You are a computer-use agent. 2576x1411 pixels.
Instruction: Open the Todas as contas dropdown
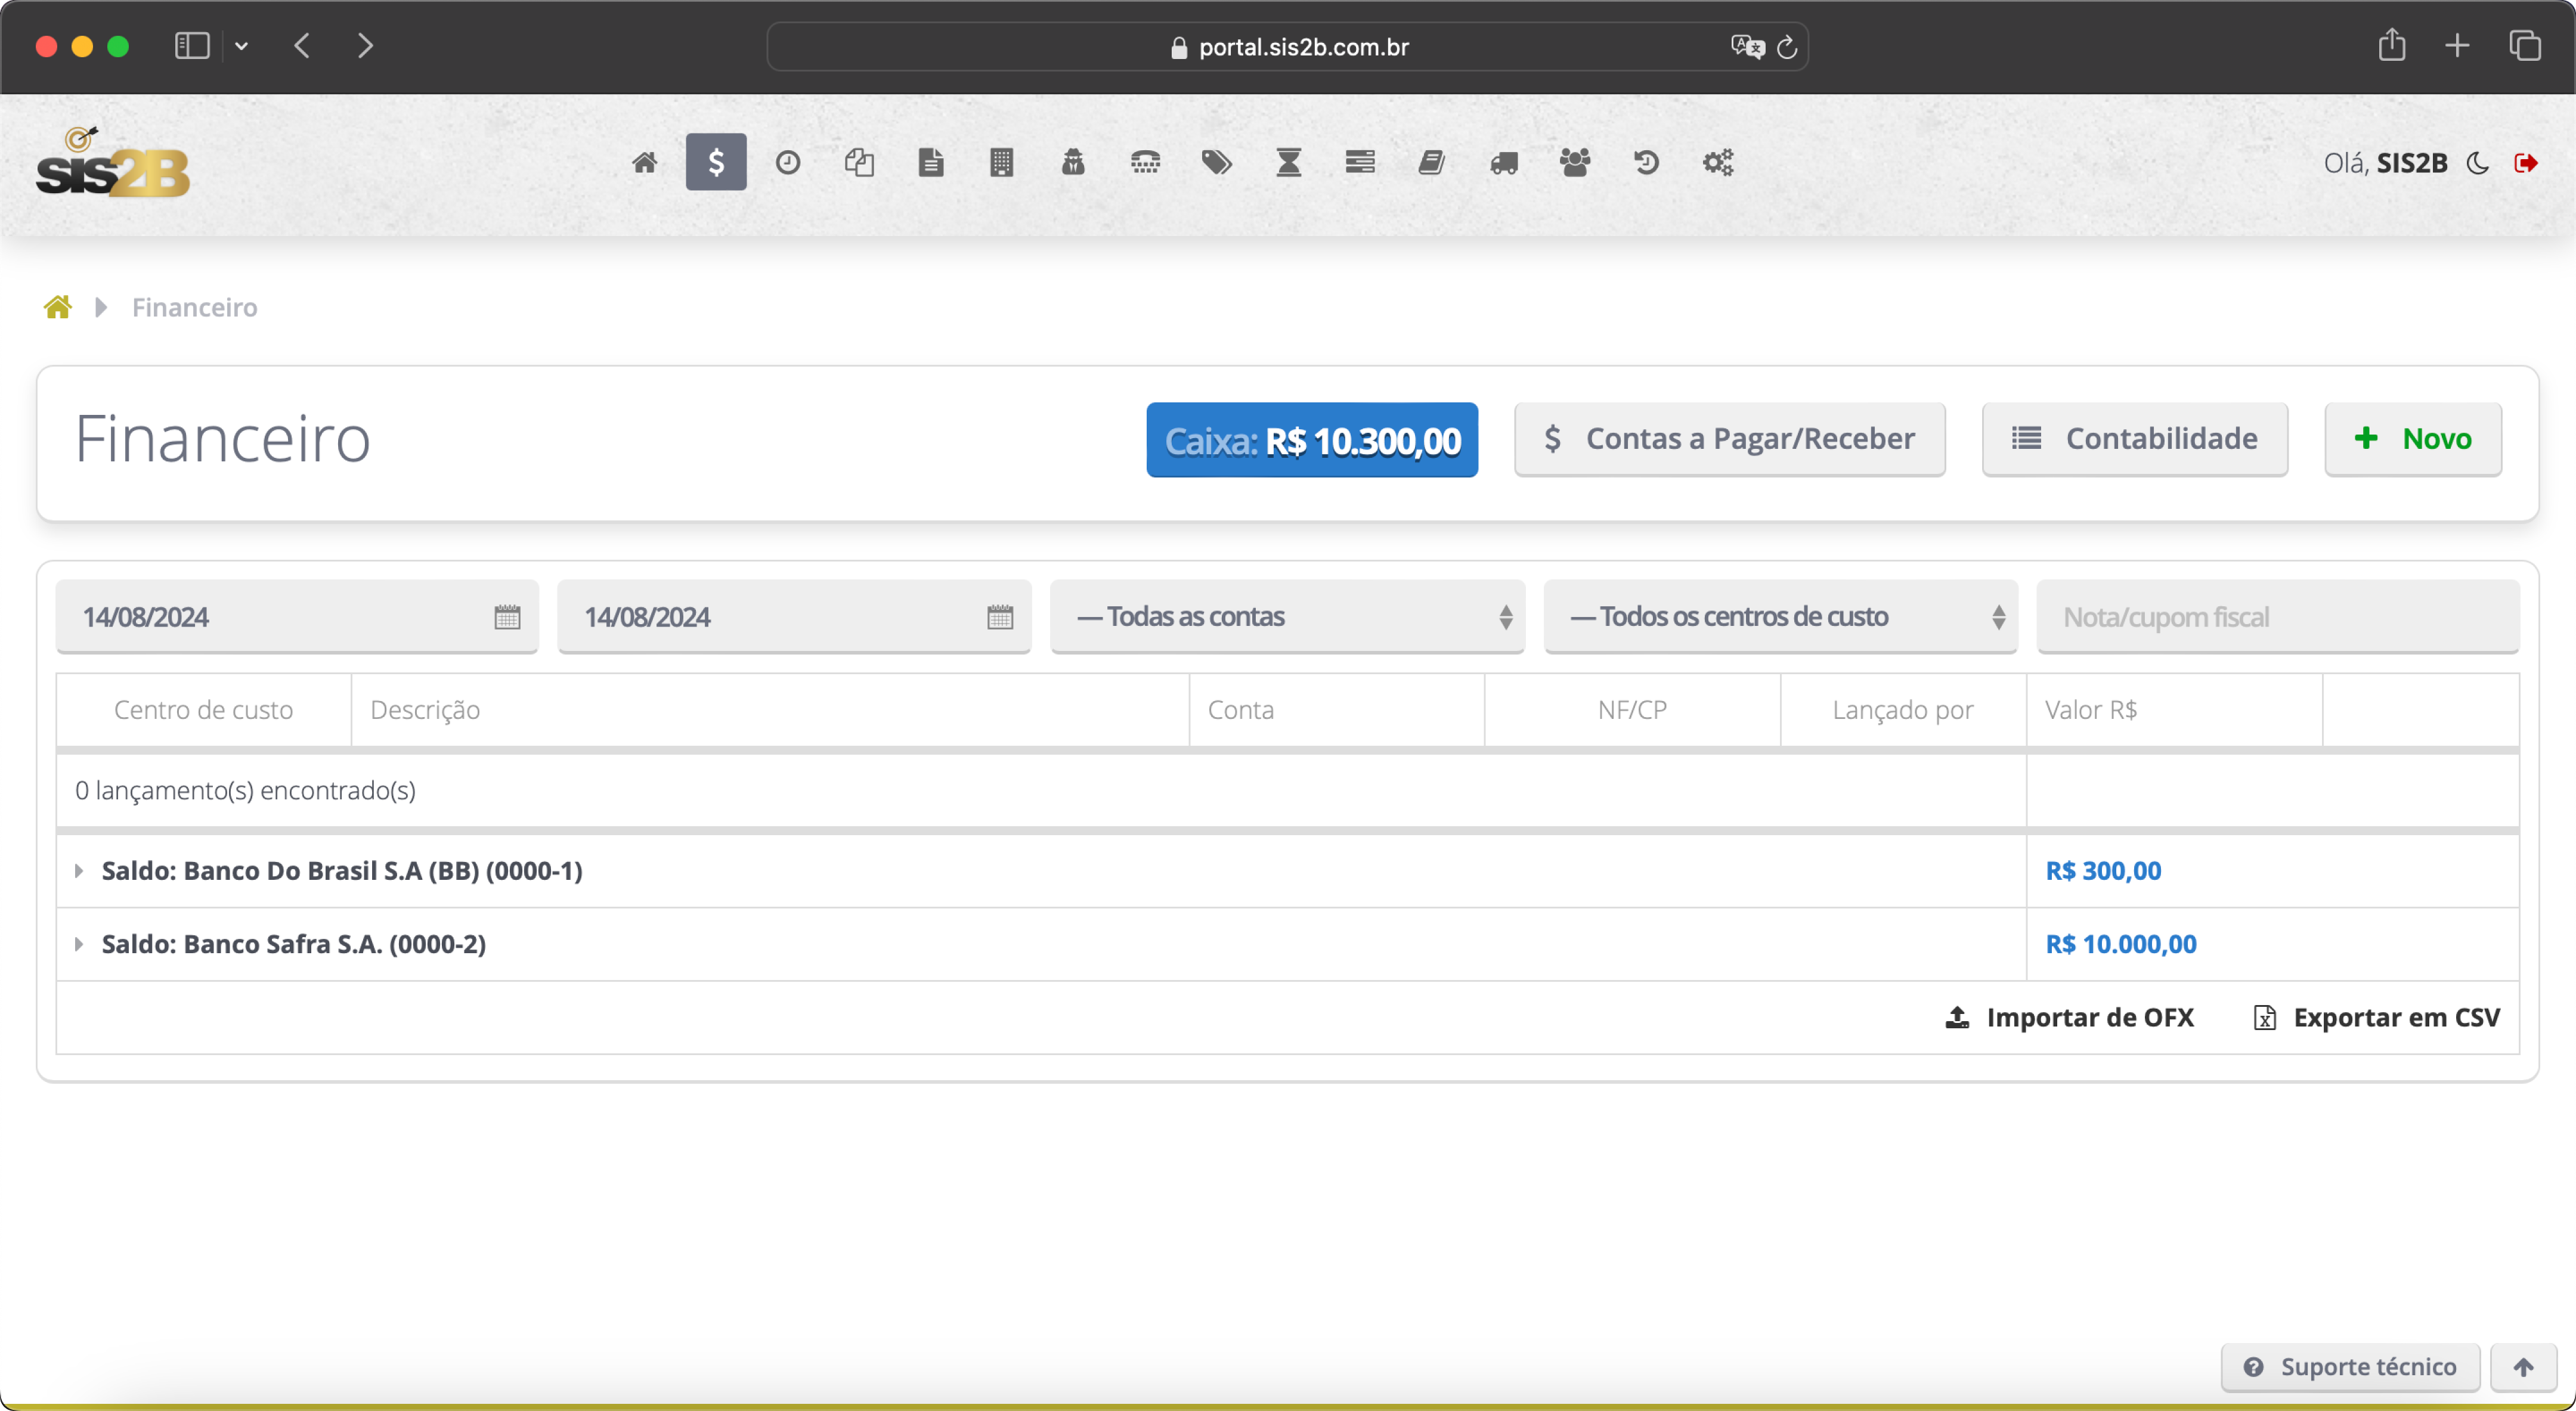[x=1287, y=617]
